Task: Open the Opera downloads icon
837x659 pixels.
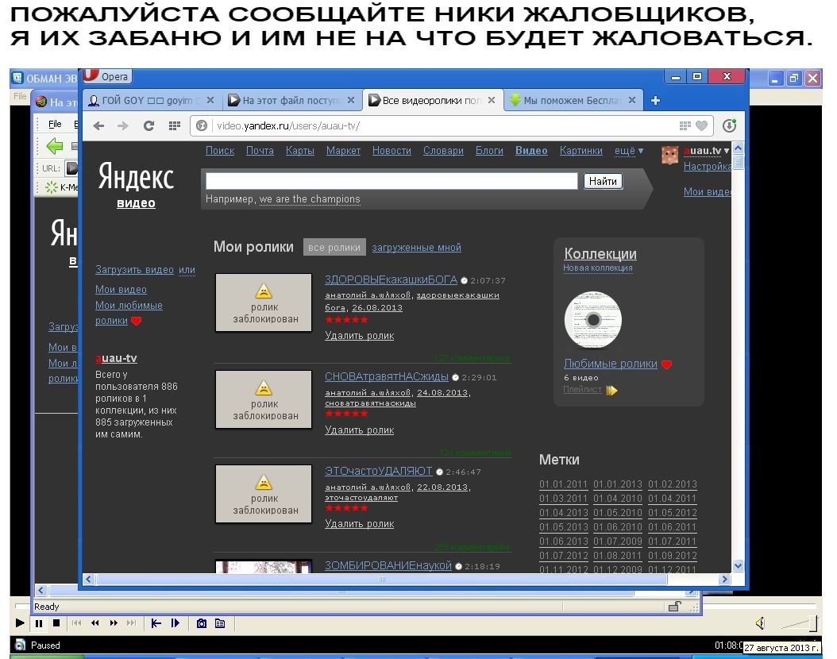Action: point(729,125)
